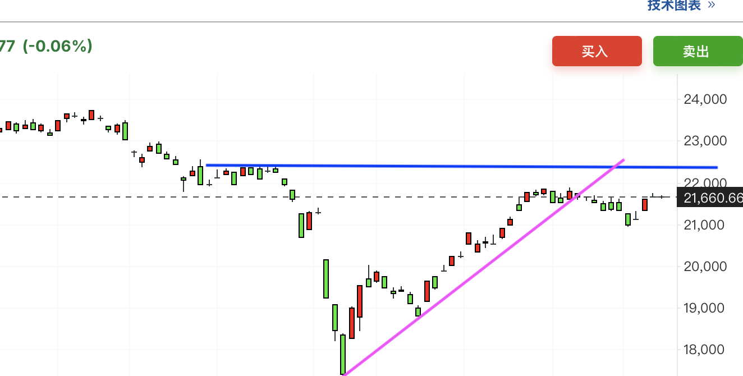
Task: Open the 技术图表 link
Action: click(674, 5)
